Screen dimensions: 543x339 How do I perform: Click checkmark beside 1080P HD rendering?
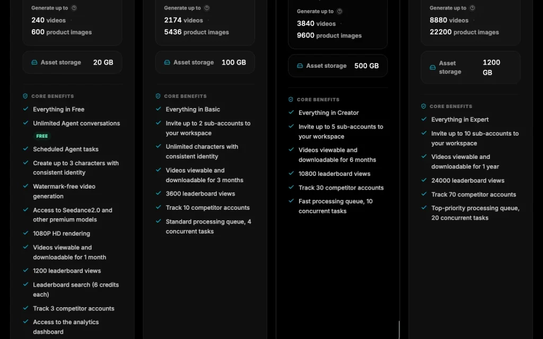[25, 233]
